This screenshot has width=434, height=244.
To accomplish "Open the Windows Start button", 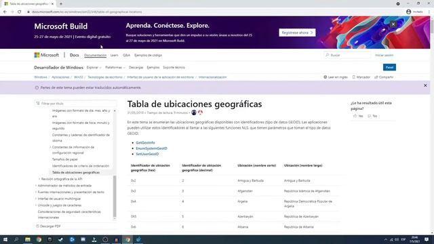I will pyautogui.click(x=5, y=239).
